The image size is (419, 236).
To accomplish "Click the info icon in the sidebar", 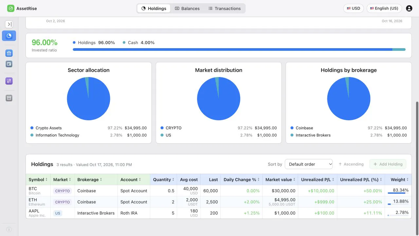I will (x=9, y=229).
